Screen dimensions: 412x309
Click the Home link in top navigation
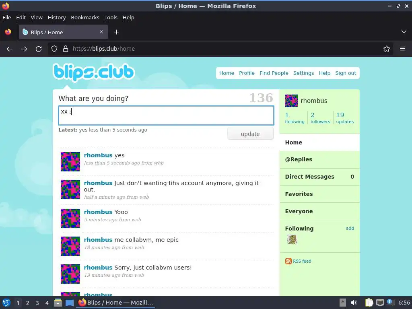(x=227, y=73)
